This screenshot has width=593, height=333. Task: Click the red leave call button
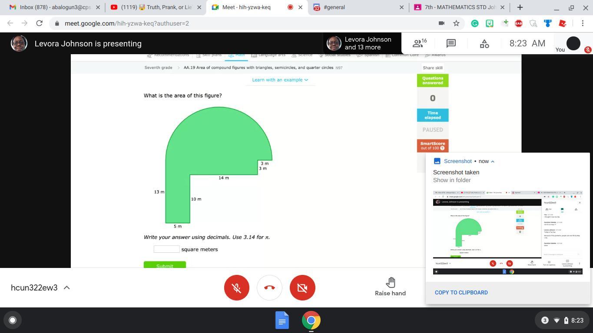point(269,287)
